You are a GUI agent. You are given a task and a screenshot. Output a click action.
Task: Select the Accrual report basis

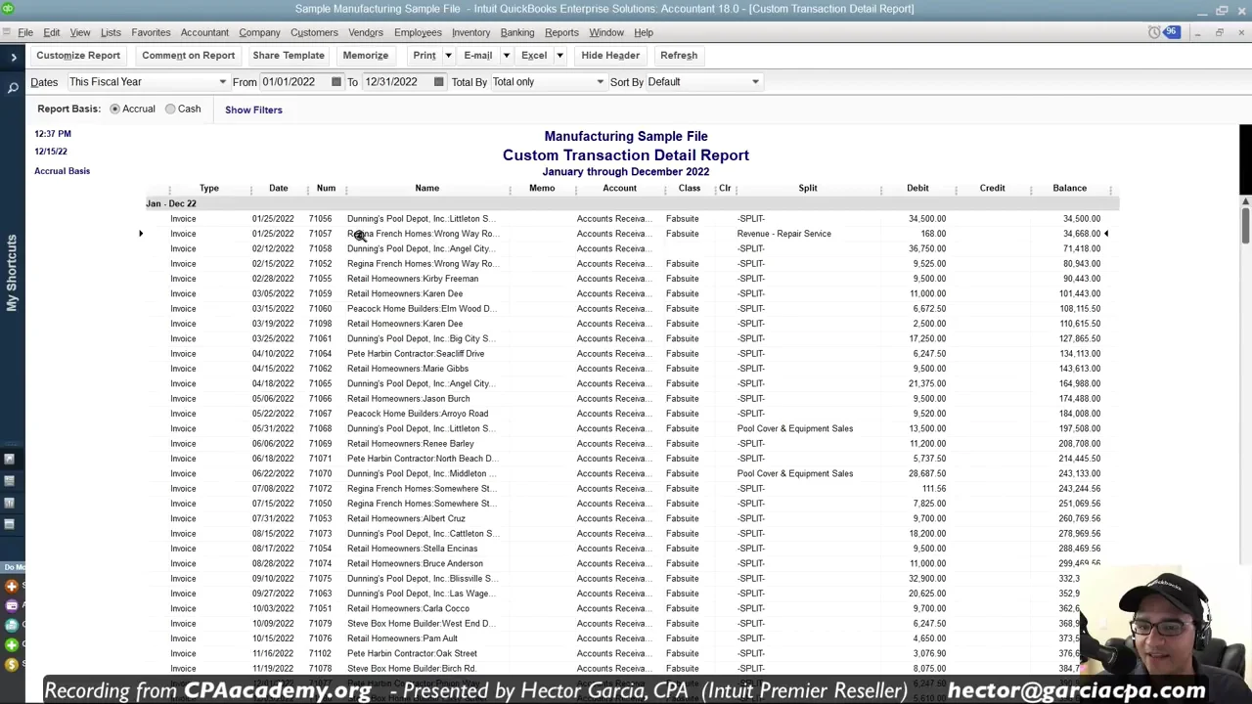(x=115, y=110)
